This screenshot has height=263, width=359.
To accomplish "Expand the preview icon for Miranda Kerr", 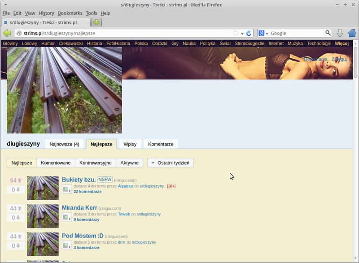I will (66, 218).
